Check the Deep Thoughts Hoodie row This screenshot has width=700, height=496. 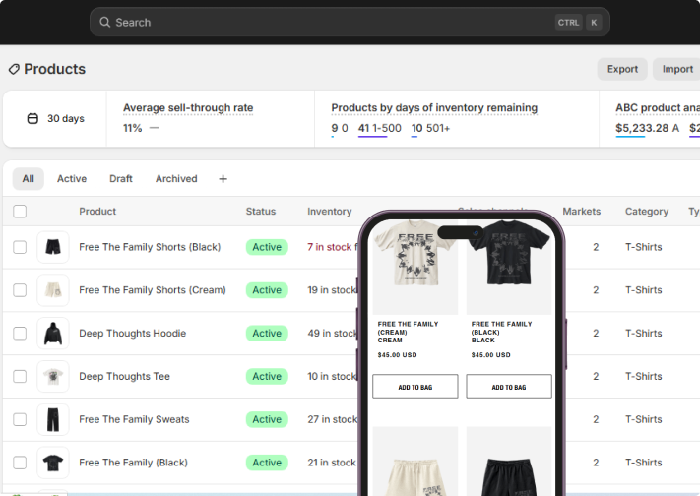[20, 334]
